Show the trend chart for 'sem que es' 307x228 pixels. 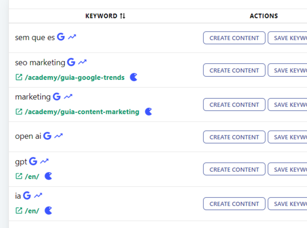point(72,37)
